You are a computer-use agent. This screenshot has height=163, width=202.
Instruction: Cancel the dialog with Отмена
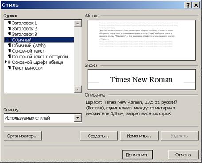pos(183,155)
